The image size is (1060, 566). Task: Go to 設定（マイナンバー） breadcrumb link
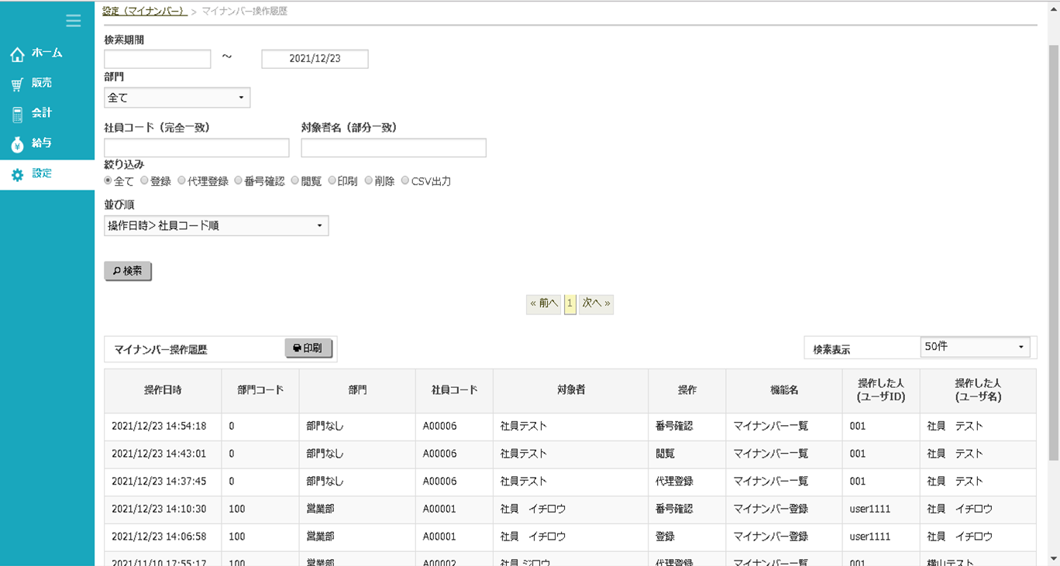pyautogui.click(x=145, y=12)
